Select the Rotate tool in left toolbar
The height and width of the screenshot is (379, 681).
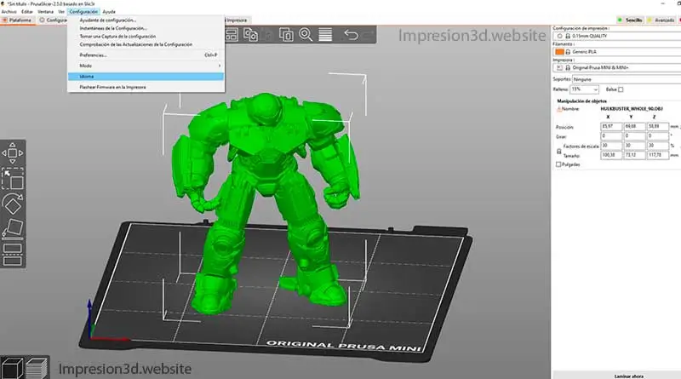point(13,204)
